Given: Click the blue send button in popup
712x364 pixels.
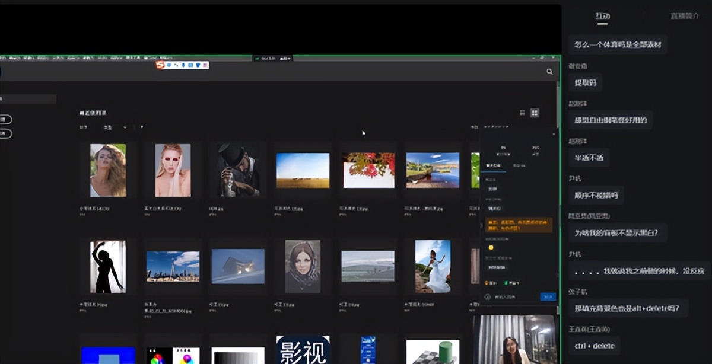Looking at the screenshot, I should (548, 296).
